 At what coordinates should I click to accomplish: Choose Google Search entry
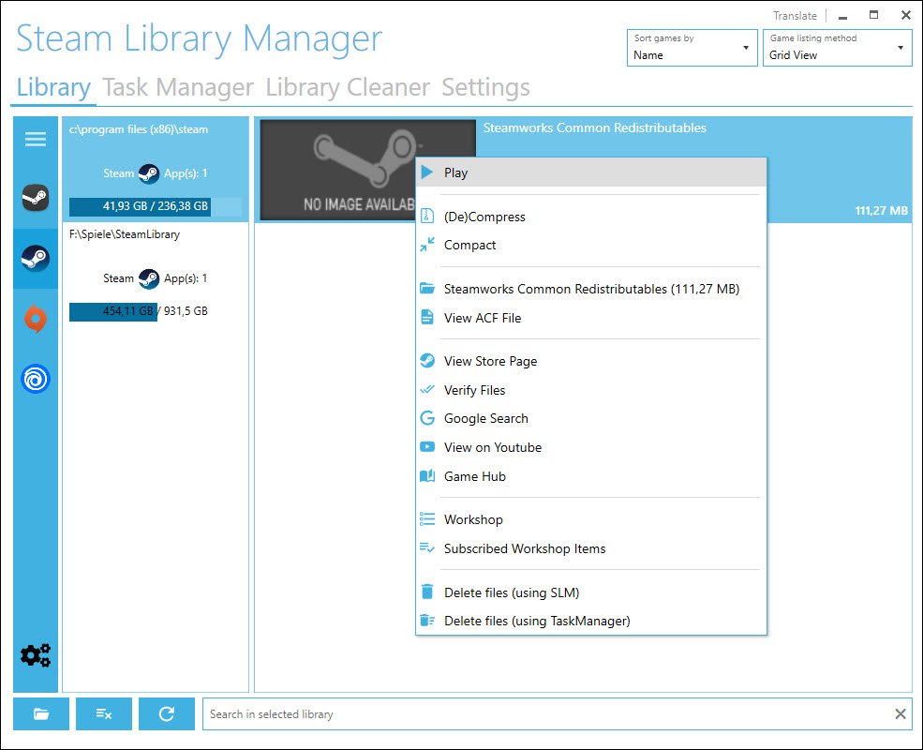click(x=591, y=418)
